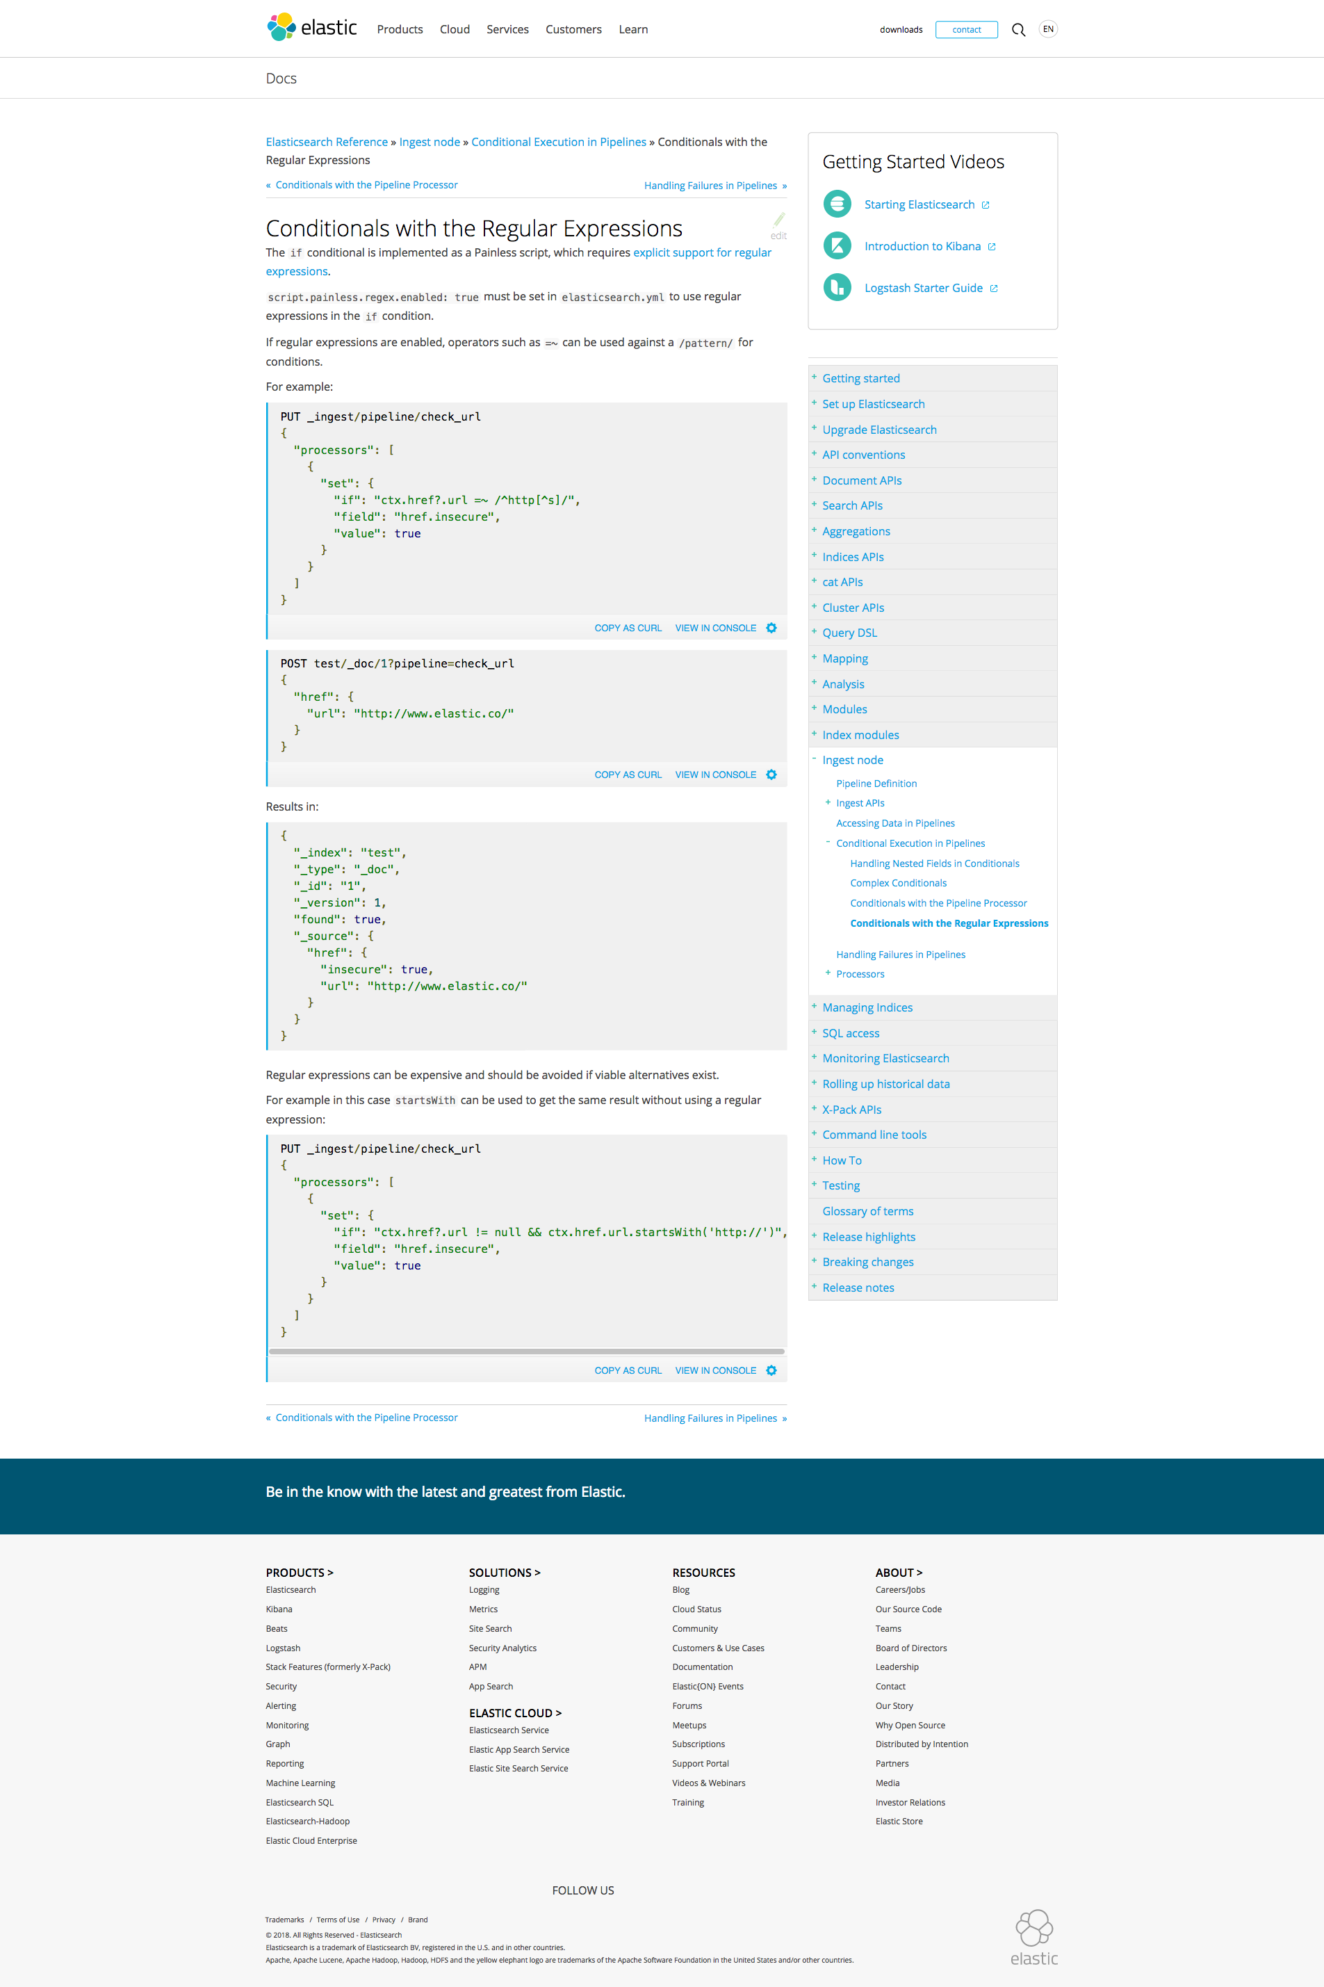Expand the Query DSL section
1324x1987 pixels.
pos(814,632)
